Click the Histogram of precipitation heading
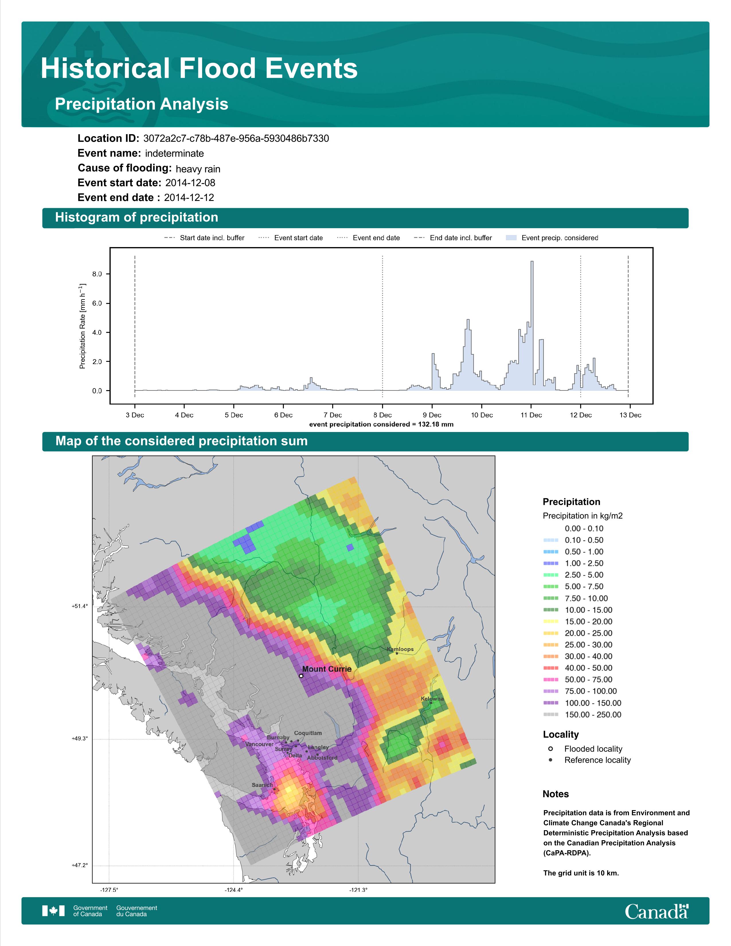The image size is (731, 946). pyautogui.click(x=136, y=218)
